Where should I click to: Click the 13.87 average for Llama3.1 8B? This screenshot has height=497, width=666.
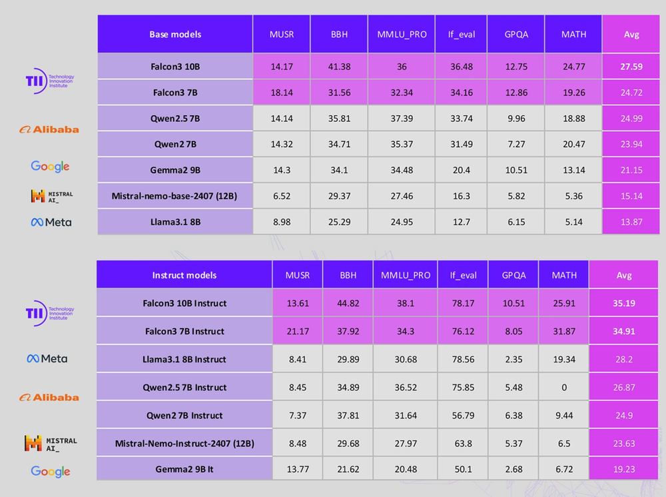631,222
